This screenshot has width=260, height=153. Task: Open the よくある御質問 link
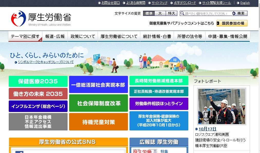coord(136,3)
